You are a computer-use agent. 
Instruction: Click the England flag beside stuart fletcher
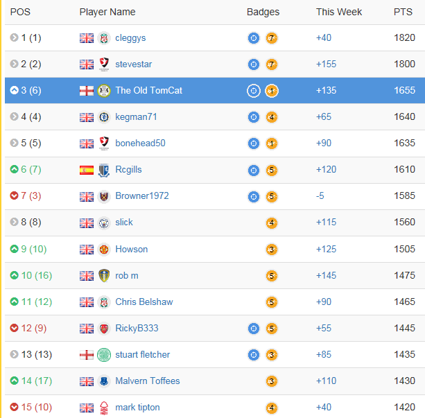pos(87,355)
